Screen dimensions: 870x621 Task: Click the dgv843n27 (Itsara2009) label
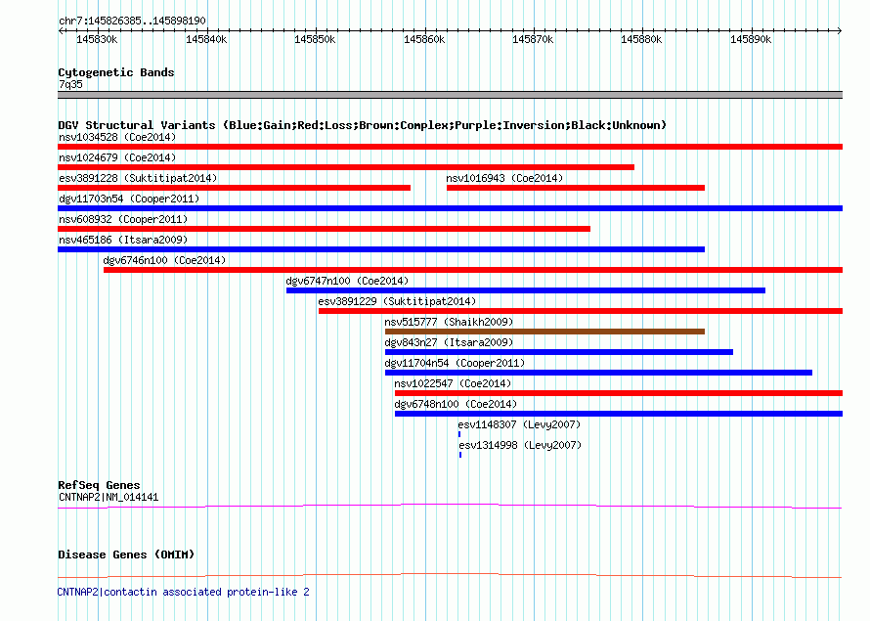449,342
